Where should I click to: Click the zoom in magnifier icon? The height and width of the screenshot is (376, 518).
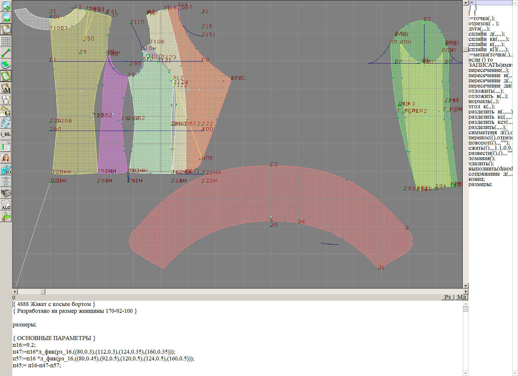pos(6,6)
